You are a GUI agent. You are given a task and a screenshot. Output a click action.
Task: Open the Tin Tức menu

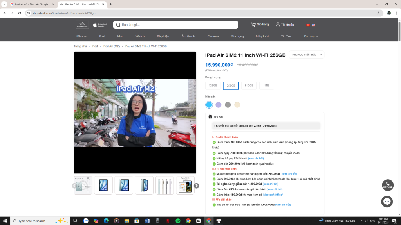point(286,36)
